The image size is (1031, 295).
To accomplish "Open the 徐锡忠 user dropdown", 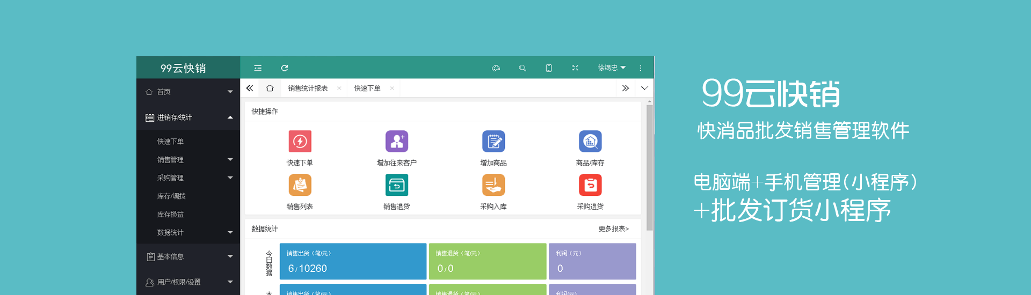I will 612,68.
